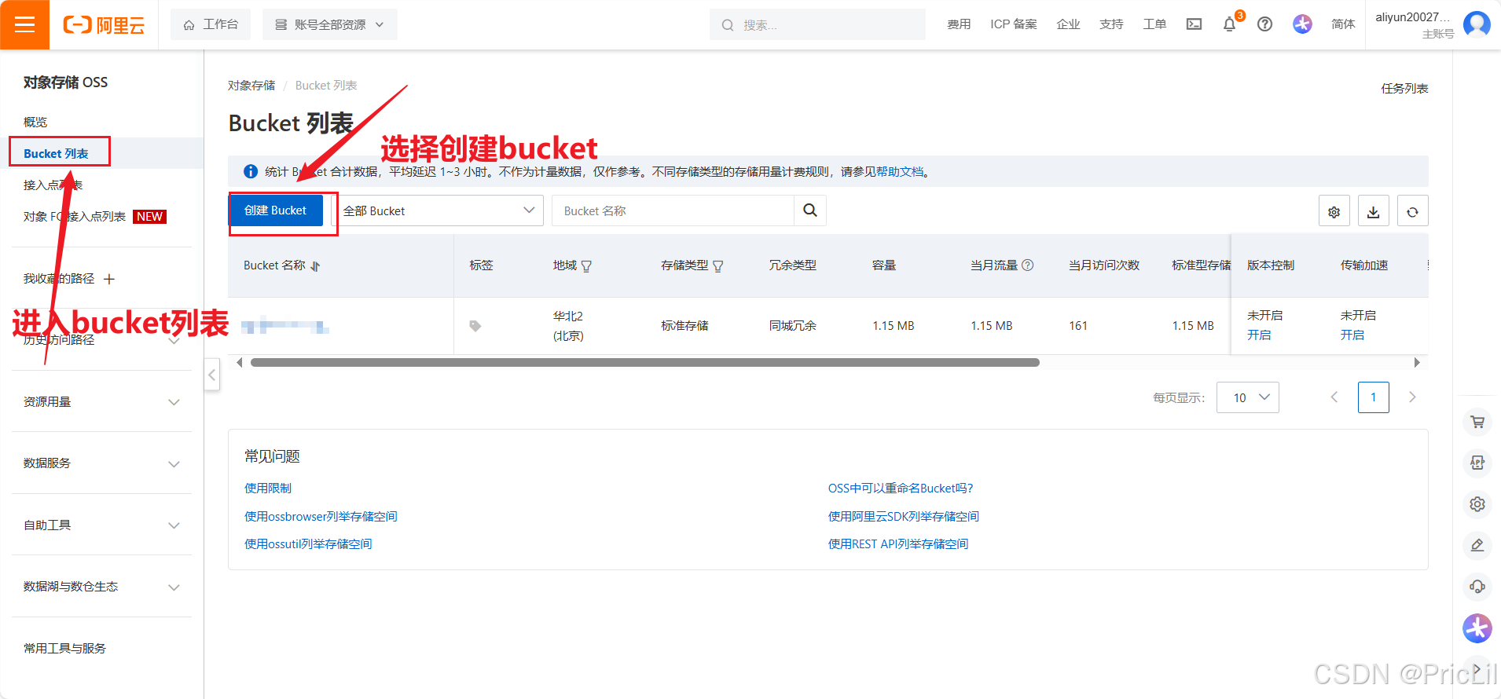Open 使用REST API列举存储空间 link
The image size is (1501, 699).
click(898, 543)
